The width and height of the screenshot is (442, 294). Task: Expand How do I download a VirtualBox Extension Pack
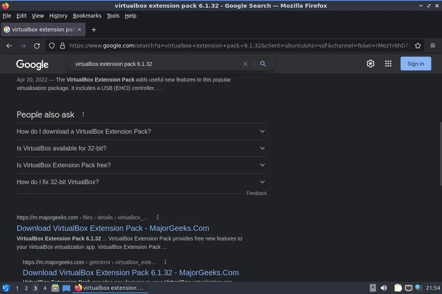pos(142,131)
